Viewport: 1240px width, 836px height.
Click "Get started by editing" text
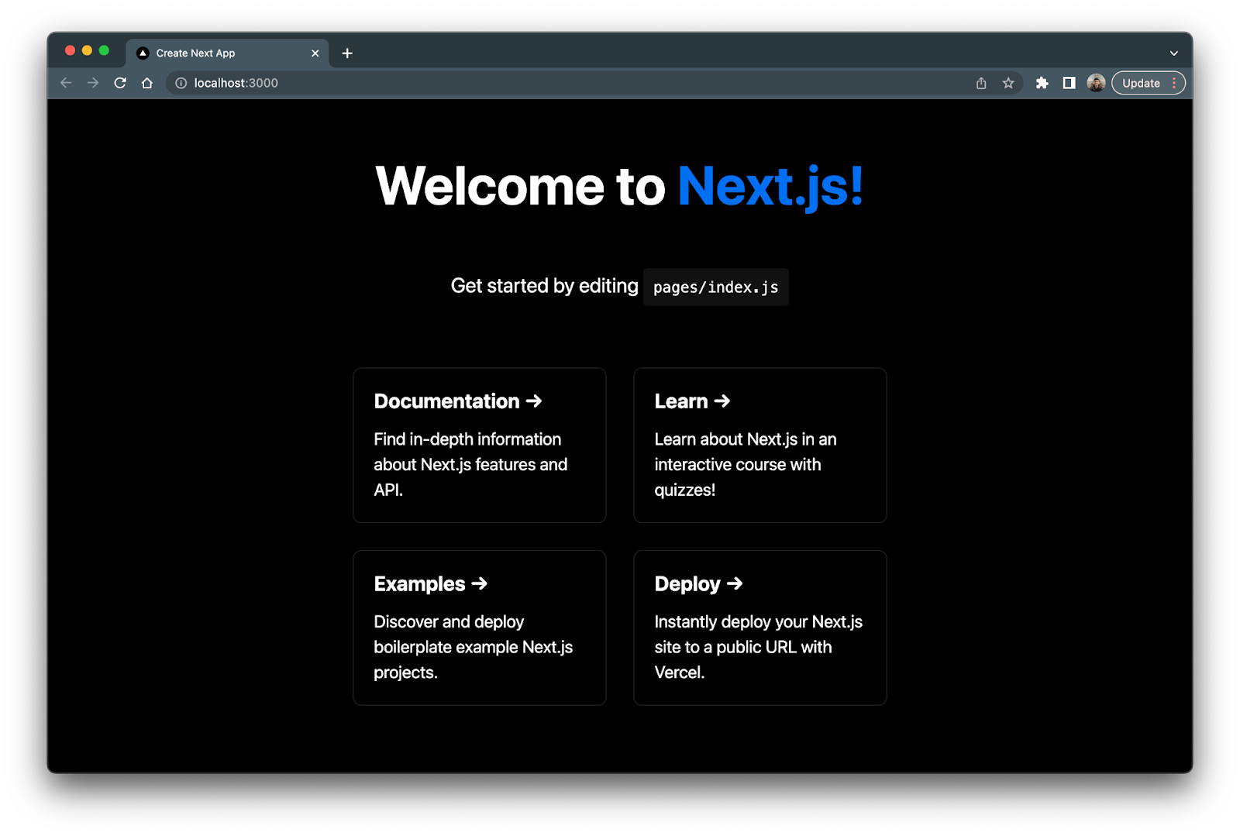point(544,286)
